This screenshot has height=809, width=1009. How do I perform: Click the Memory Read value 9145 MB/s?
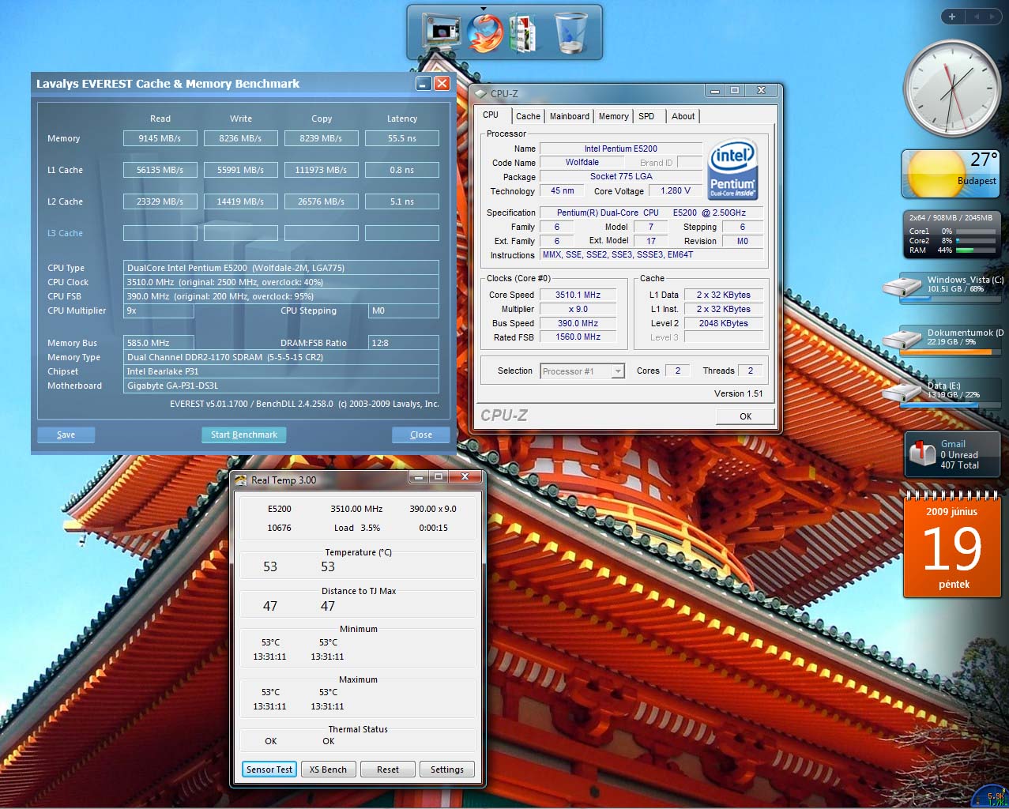coord(160,138)
